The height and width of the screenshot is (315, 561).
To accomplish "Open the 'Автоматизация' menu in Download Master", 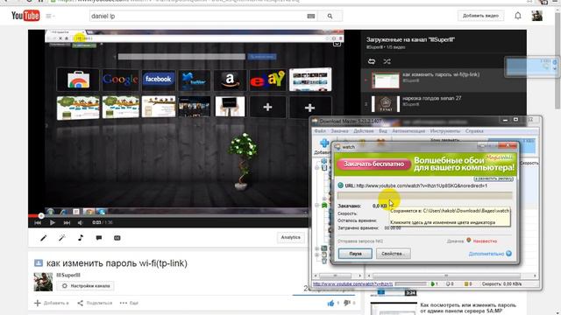I will (408, 131).
